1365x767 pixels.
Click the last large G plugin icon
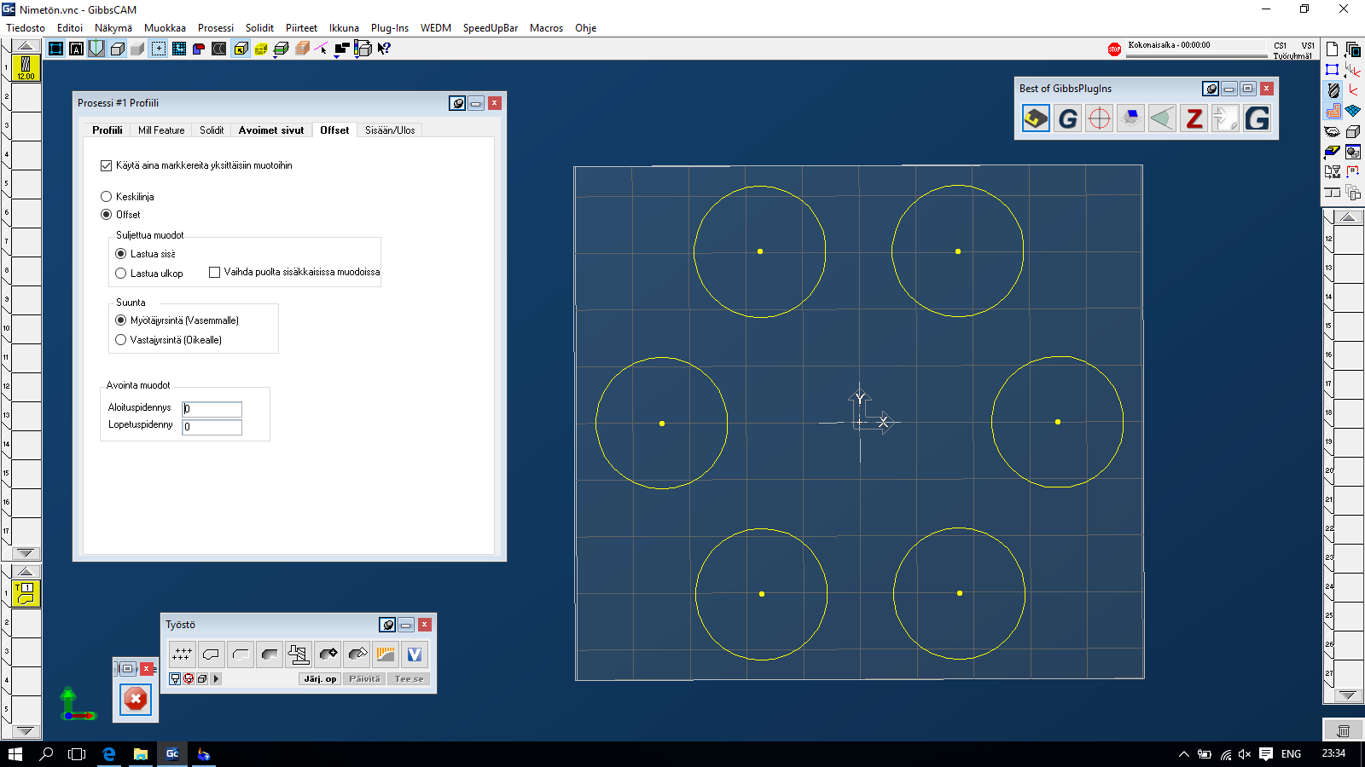(x=1257, y=118)
